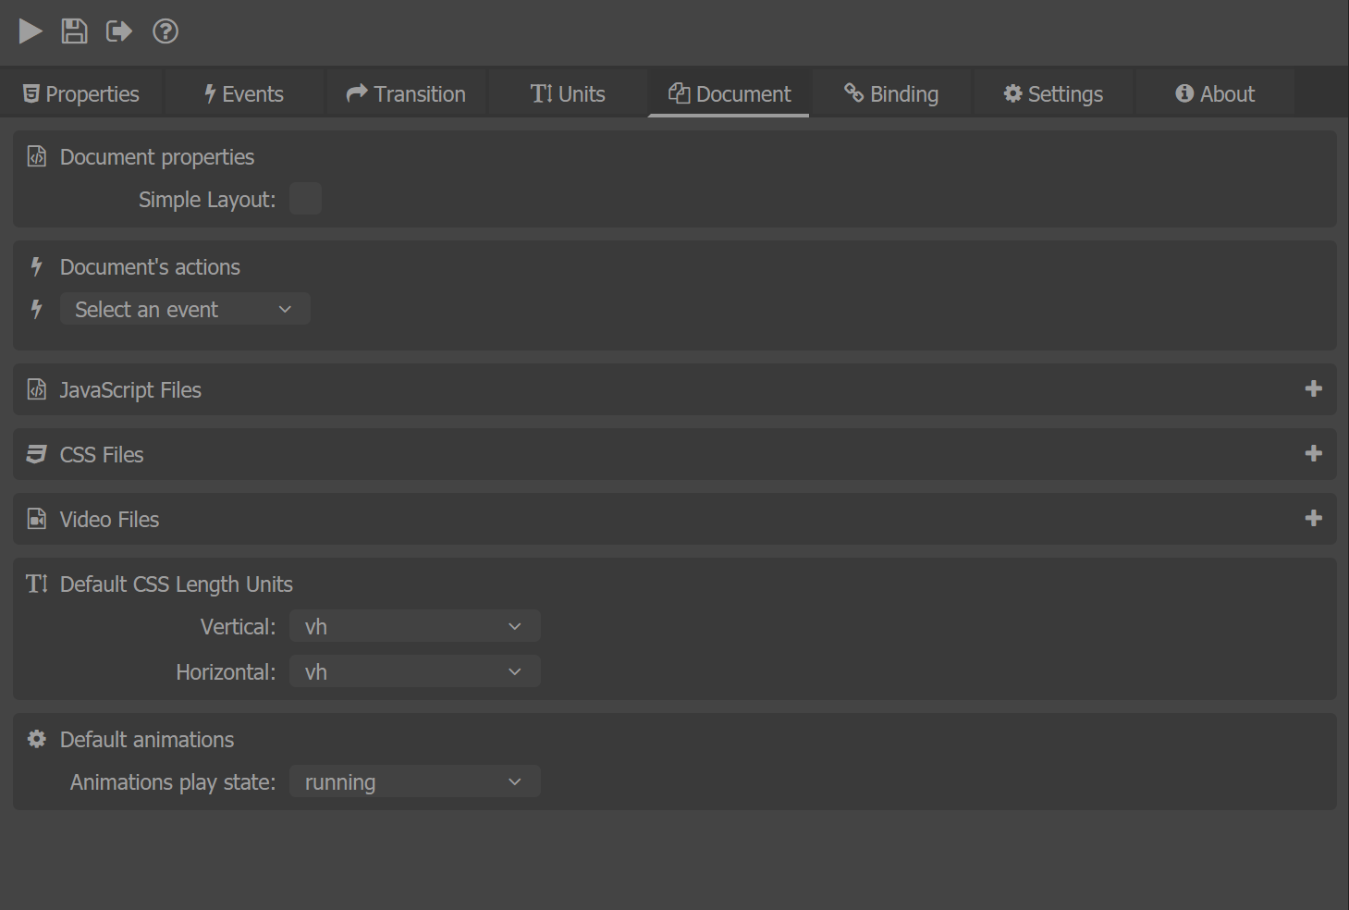Select the Document tab
Image resolution: width=1349 pixels, height=910 pixels.
pyautogui.click(x=730, y=93)
